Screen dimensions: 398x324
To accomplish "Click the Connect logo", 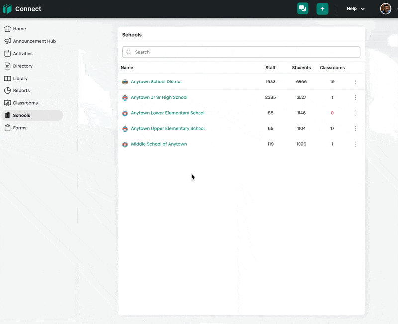I will [22, 9].
